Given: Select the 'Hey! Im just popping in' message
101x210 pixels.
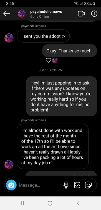Looking at the screenshot, I should tap(62, 96).
